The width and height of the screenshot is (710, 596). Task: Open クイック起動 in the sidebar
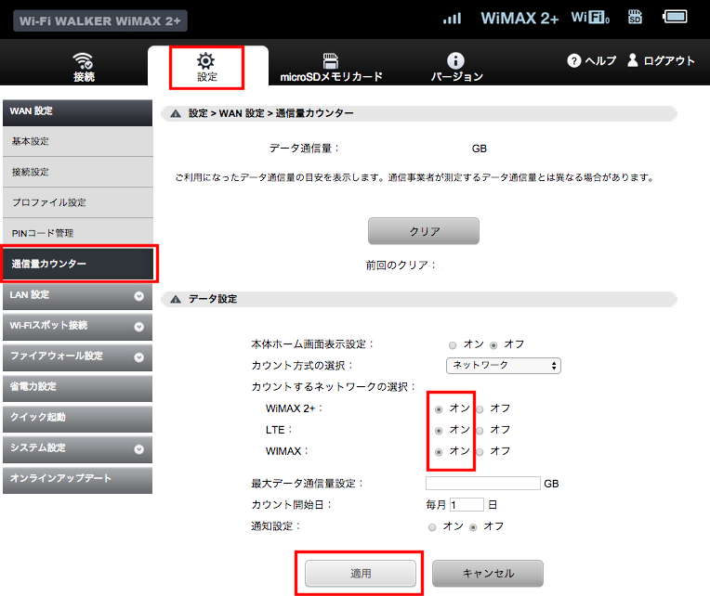(x=77, y=418)
